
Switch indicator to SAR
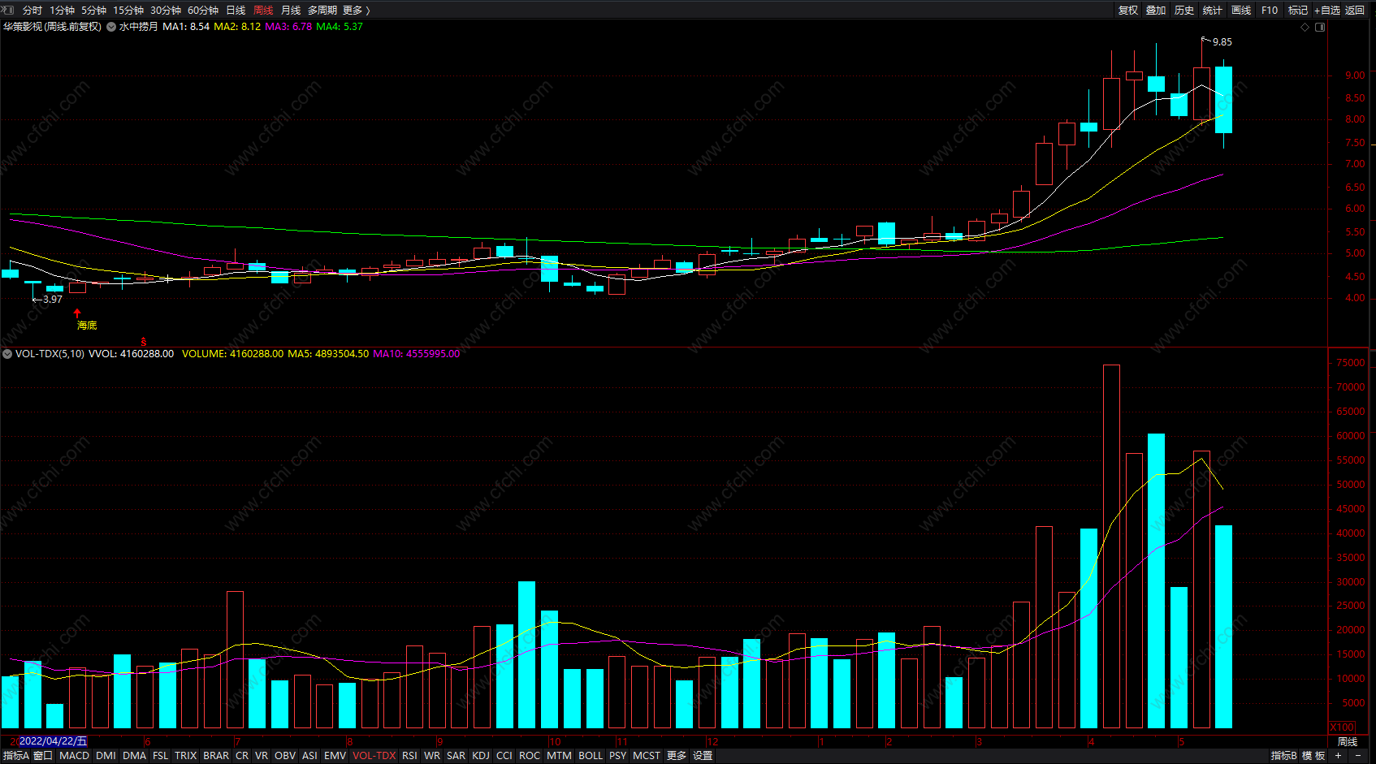pos(457,756)
